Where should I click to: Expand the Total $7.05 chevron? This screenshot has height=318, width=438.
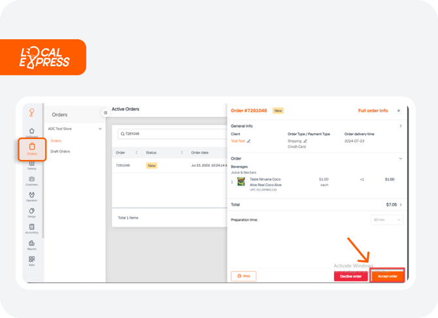pos(401,205)
